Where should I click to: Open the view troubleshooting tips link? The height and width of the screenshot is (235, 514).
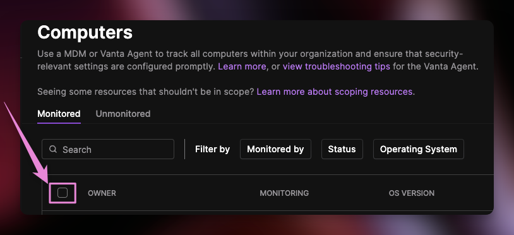coord(337,66)
